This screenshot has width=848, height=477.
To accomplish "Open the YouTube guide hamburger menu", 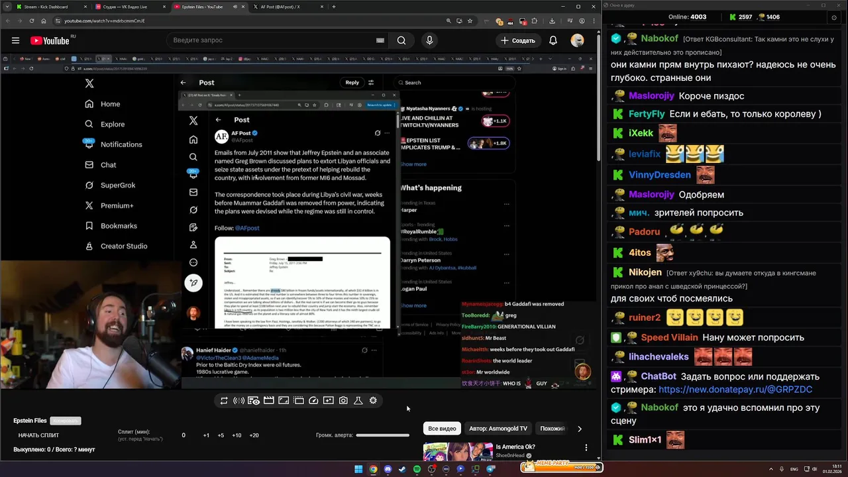I will pyautogui.click(x=15, y=40).
